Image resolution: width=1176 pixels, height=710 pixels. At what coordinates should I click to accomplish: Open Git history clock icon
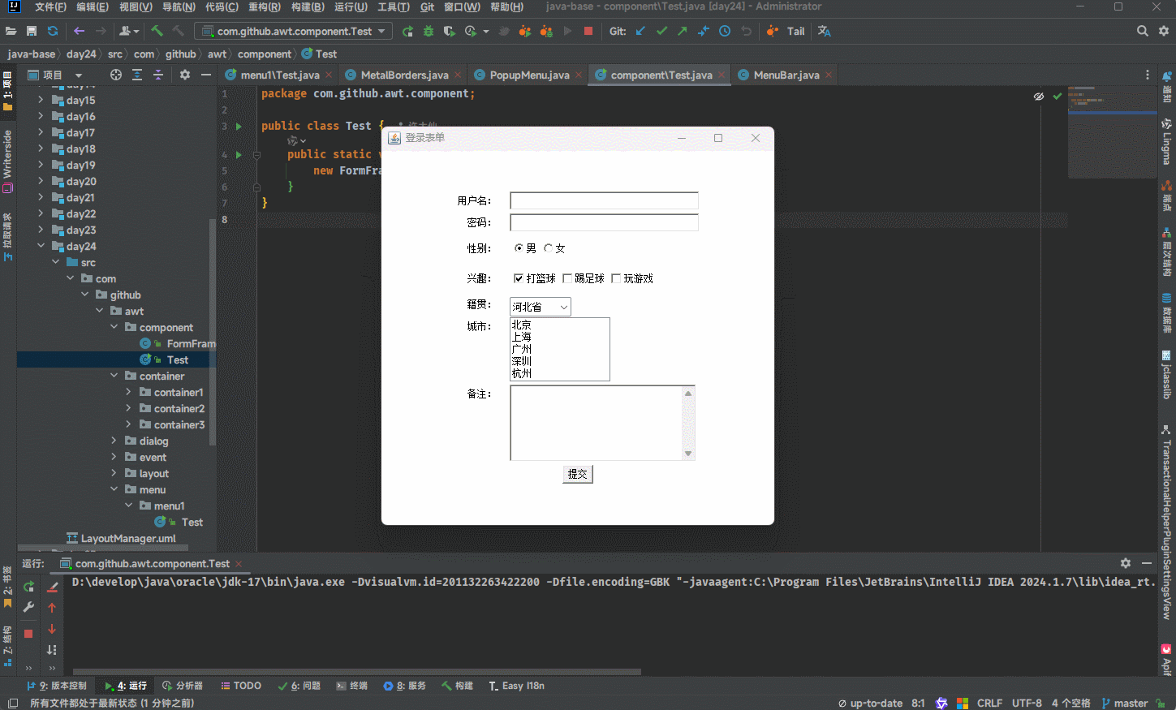[725, 31]
